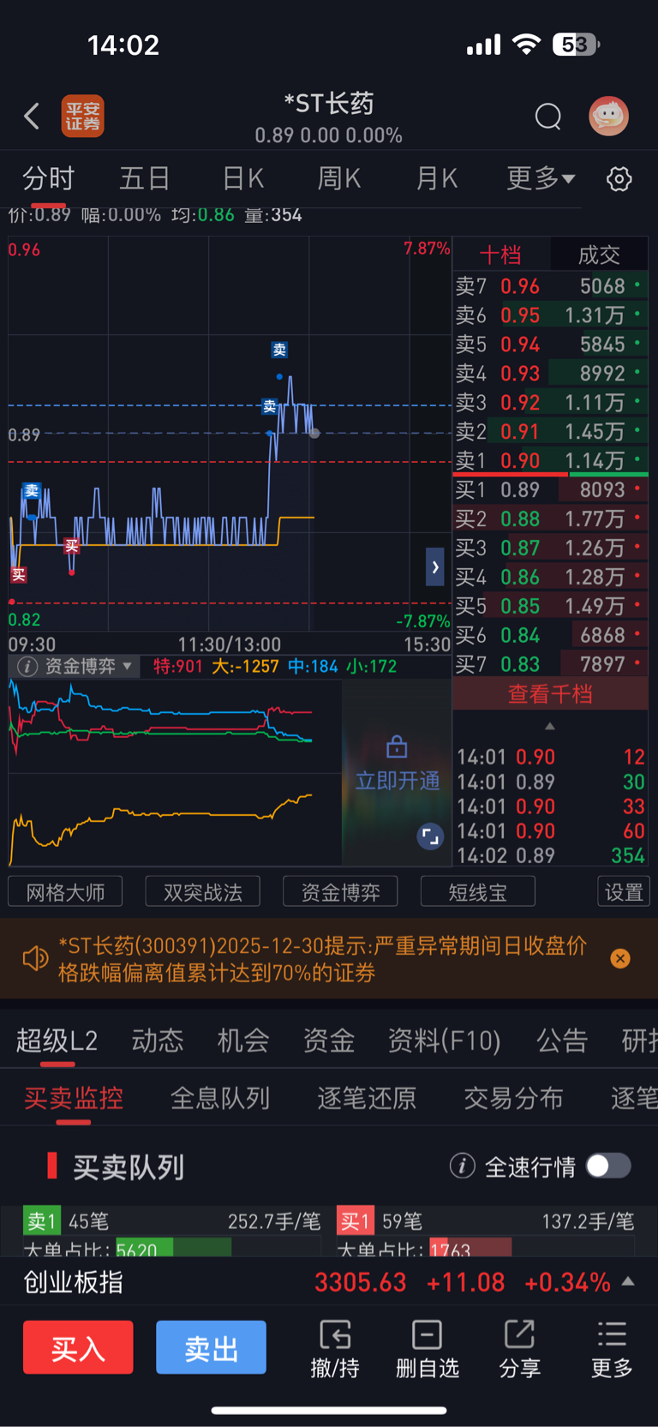Switch to 分时 chart tab

click(49, 178)
